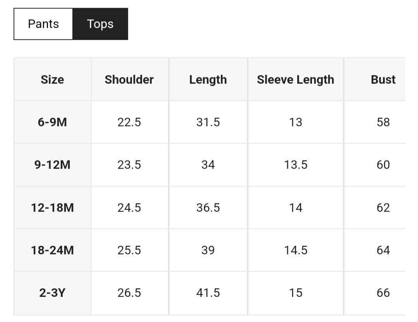Click the Size column header
The image size is (418, 322).
[x=52, y=79]
